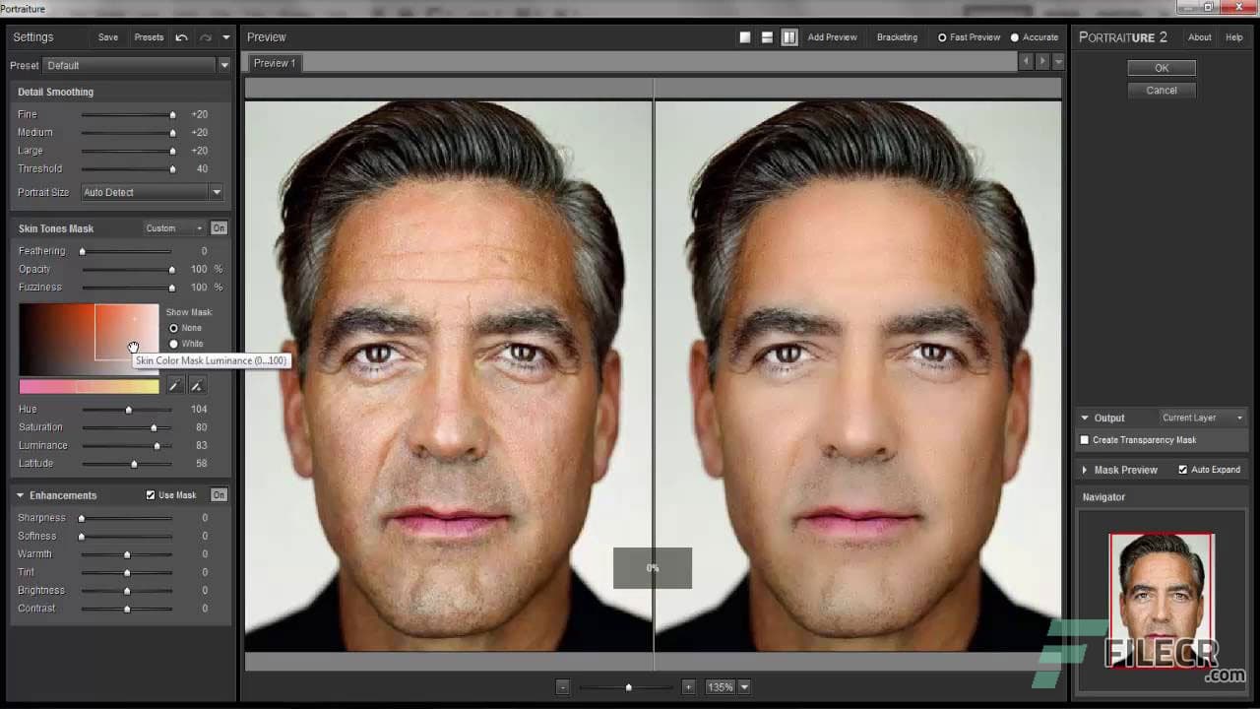Change Output target from Current Layer dropdown
Image resolution: width=1260 pixels, height=709 pixels.
1200,418
